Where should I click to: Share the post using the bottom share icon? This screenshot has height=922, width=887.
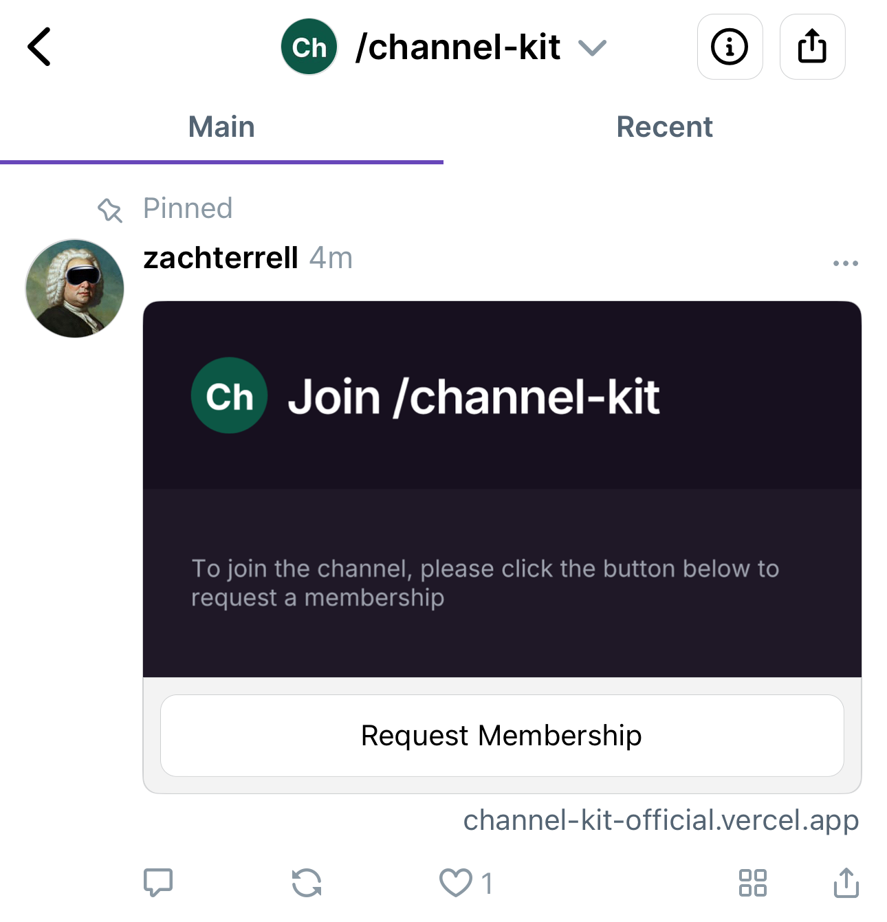[846, 883]
